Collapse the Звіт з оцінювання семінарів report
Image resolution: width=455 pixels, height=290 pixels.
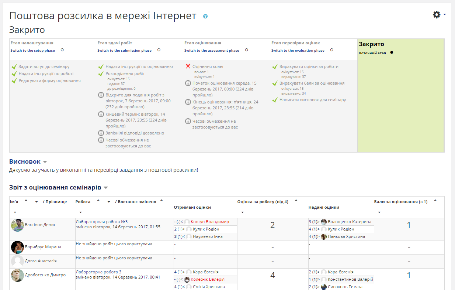(x=106, y=188)
